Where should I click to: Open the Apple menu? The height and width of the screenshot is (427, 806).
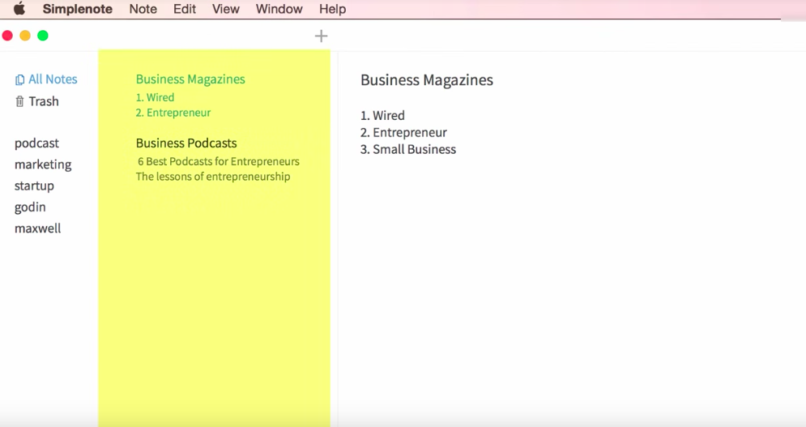point(19,9)
